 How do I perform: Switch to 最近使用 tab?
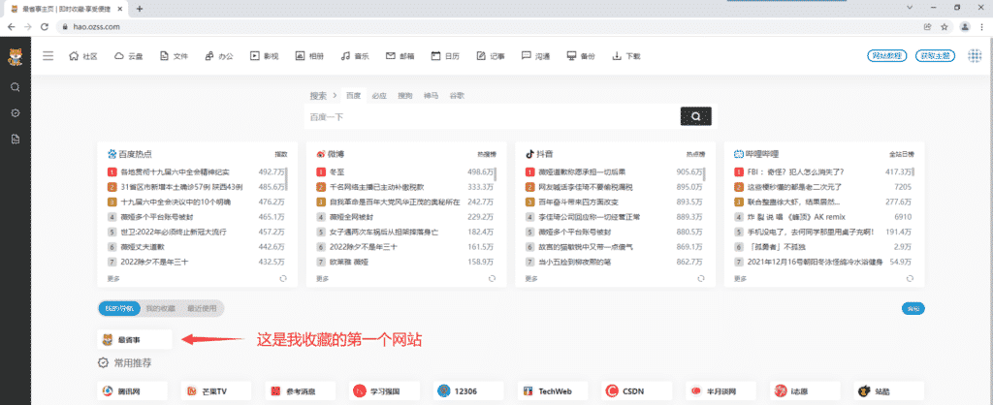202,308
